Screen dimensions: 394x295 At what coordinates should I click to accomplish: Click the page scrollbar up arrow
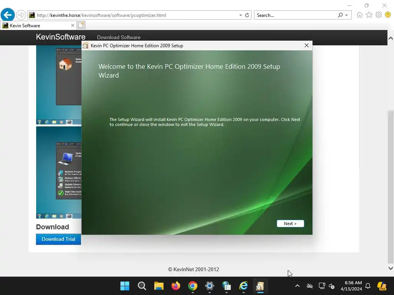(x=391, y=38)
